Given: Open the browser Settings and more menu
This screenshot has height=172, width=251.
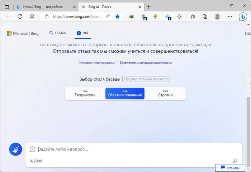Looking at the screenshot, I should pyautogui.click(x=229, y=17).
